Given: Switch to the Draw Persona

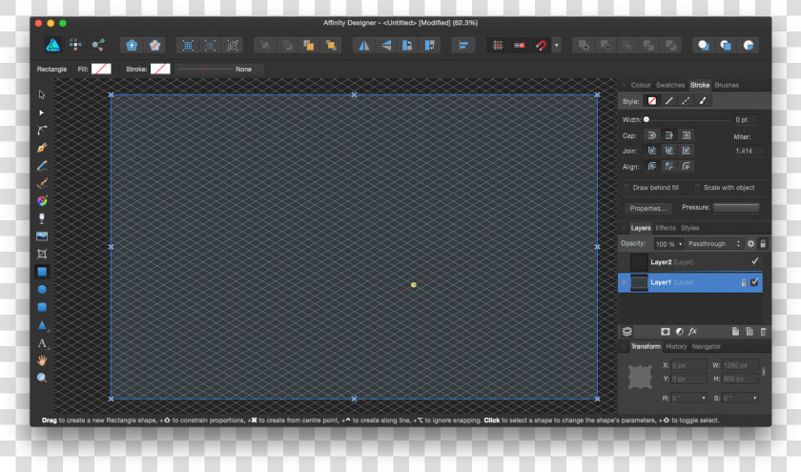Looking at the screenshot, I should pos(53,45).
